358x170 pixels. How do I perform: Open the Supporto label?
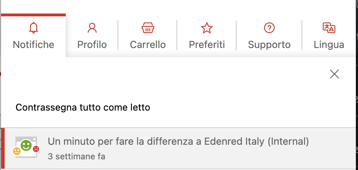tap(269, 45)
